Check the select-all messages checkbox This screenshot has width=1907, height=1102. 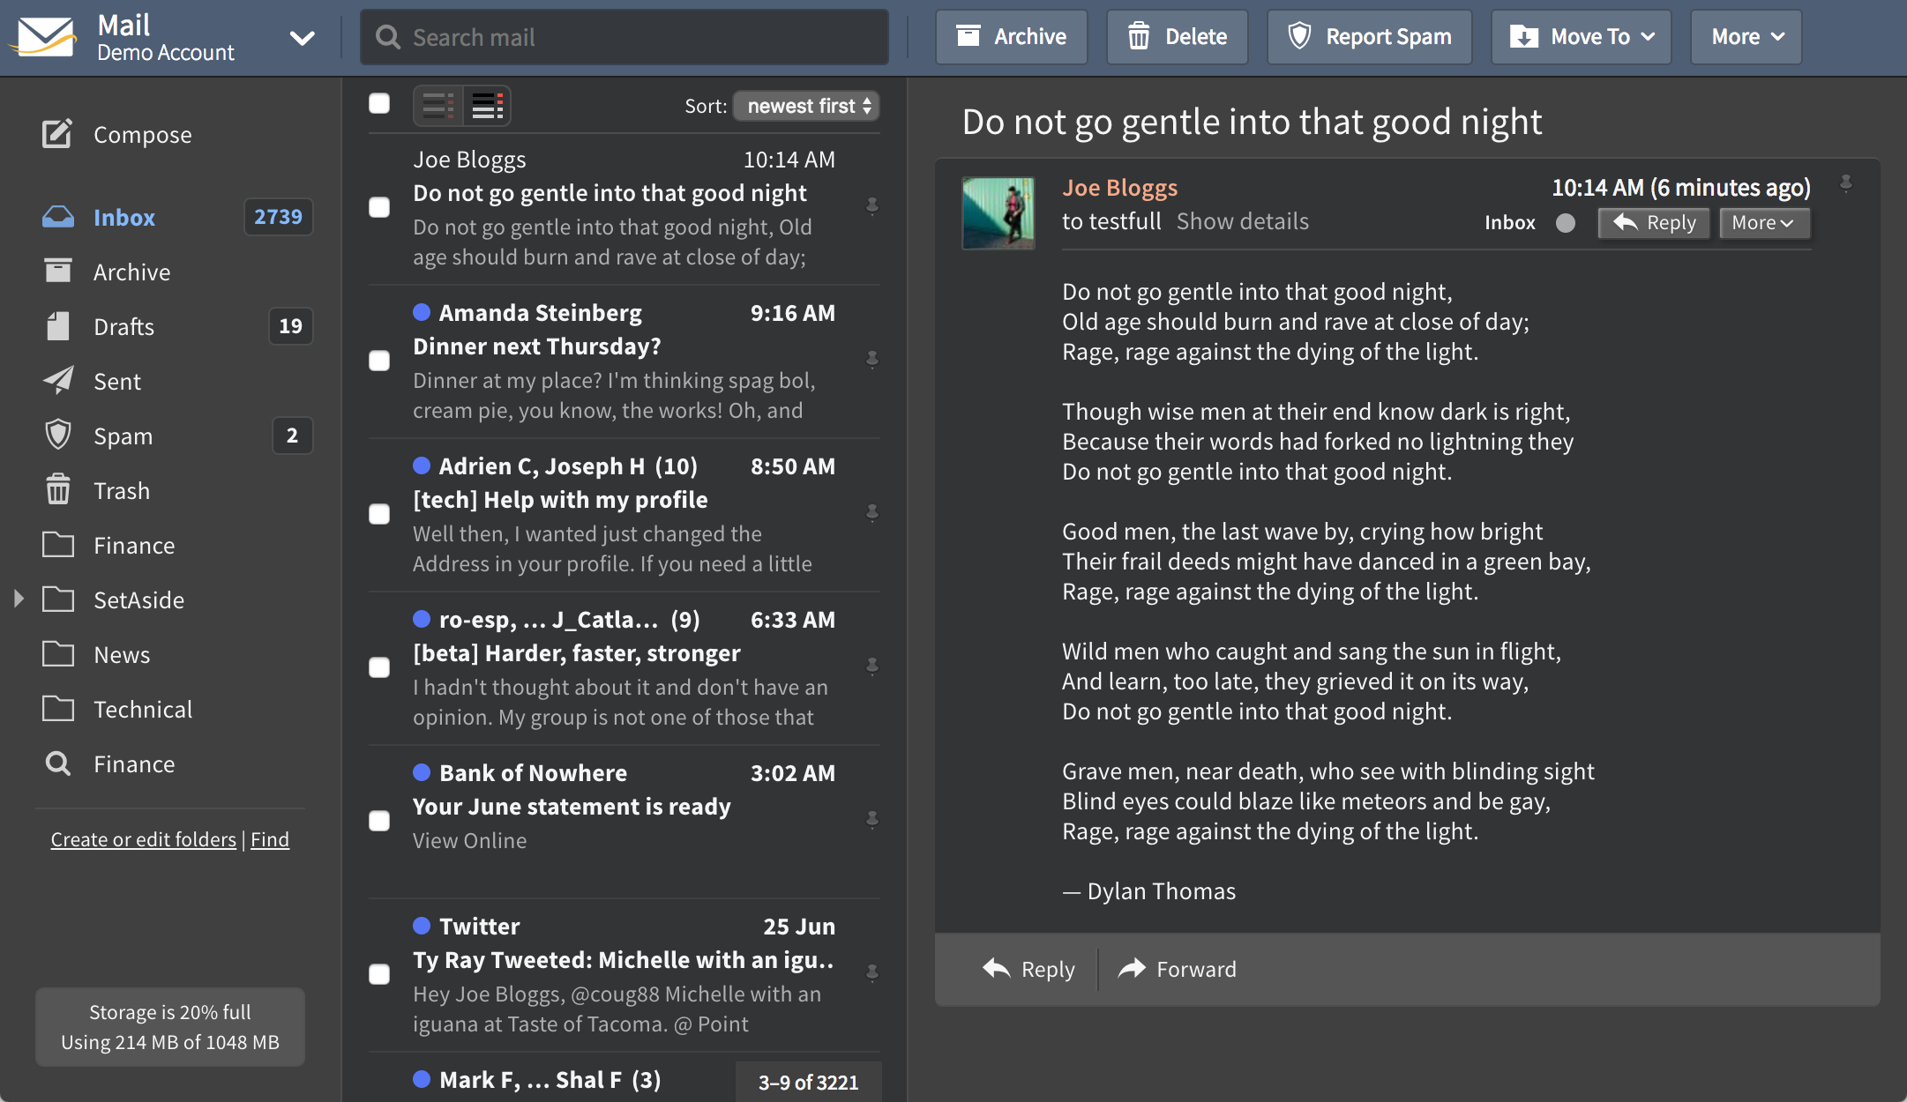379,103
